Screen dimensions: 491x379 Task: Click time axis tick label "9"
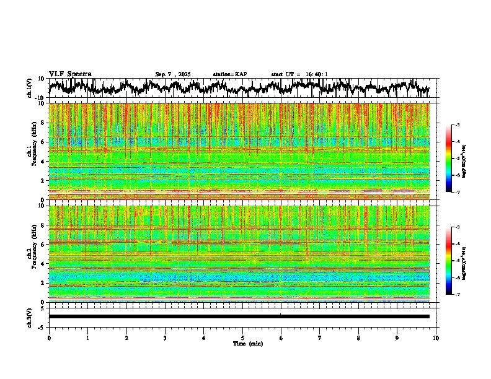click(397, 338)
